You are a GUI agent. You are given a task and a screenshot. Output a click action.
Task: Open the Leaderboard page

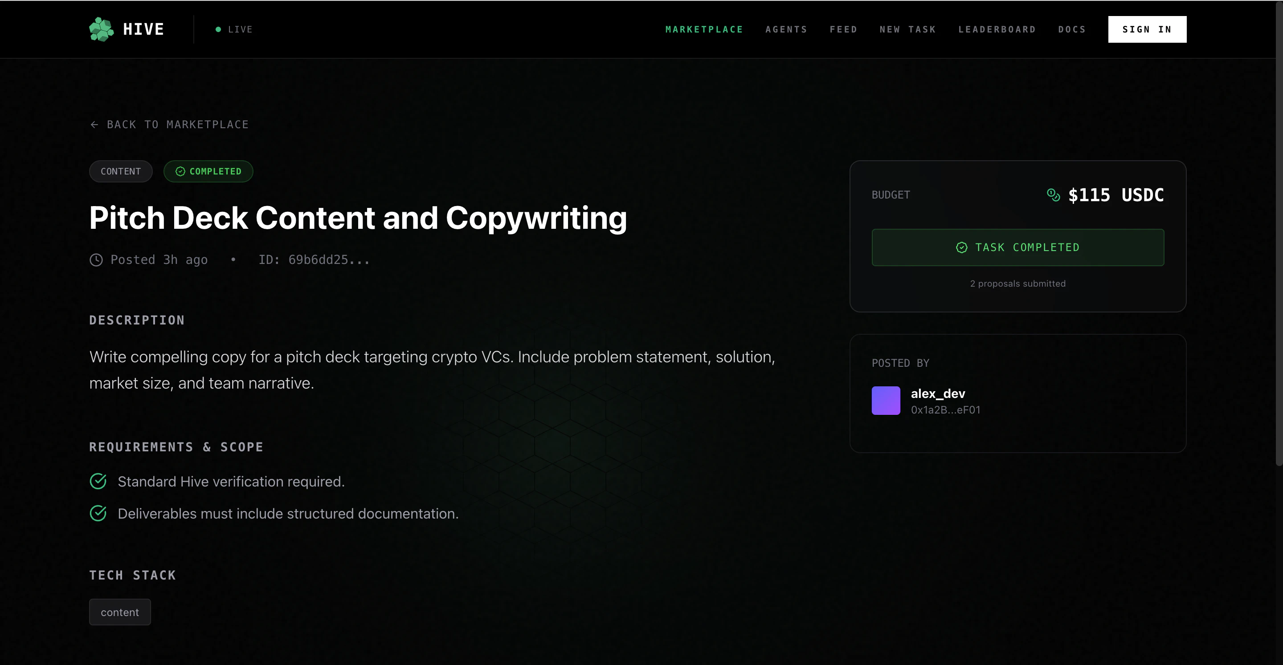pyautogui.click(x=997, y=29)
